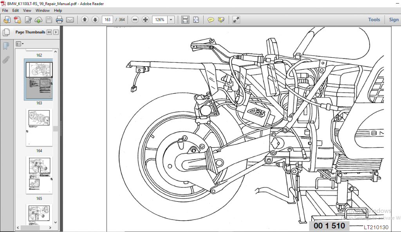Click the Attachments paperclip icon
The height and width of the screenshot is (232, 401).
click(6, 60)
